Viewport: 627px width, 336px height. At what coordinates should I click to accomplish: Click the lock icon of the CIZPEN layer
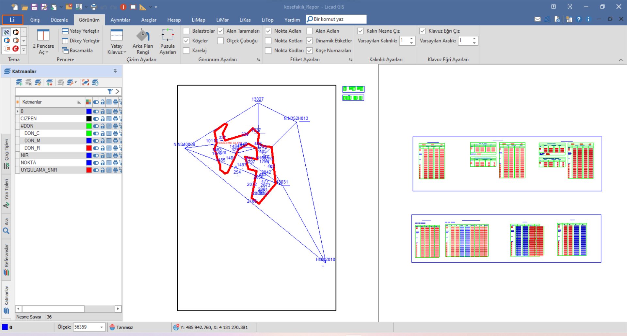[x=103, y=119]
